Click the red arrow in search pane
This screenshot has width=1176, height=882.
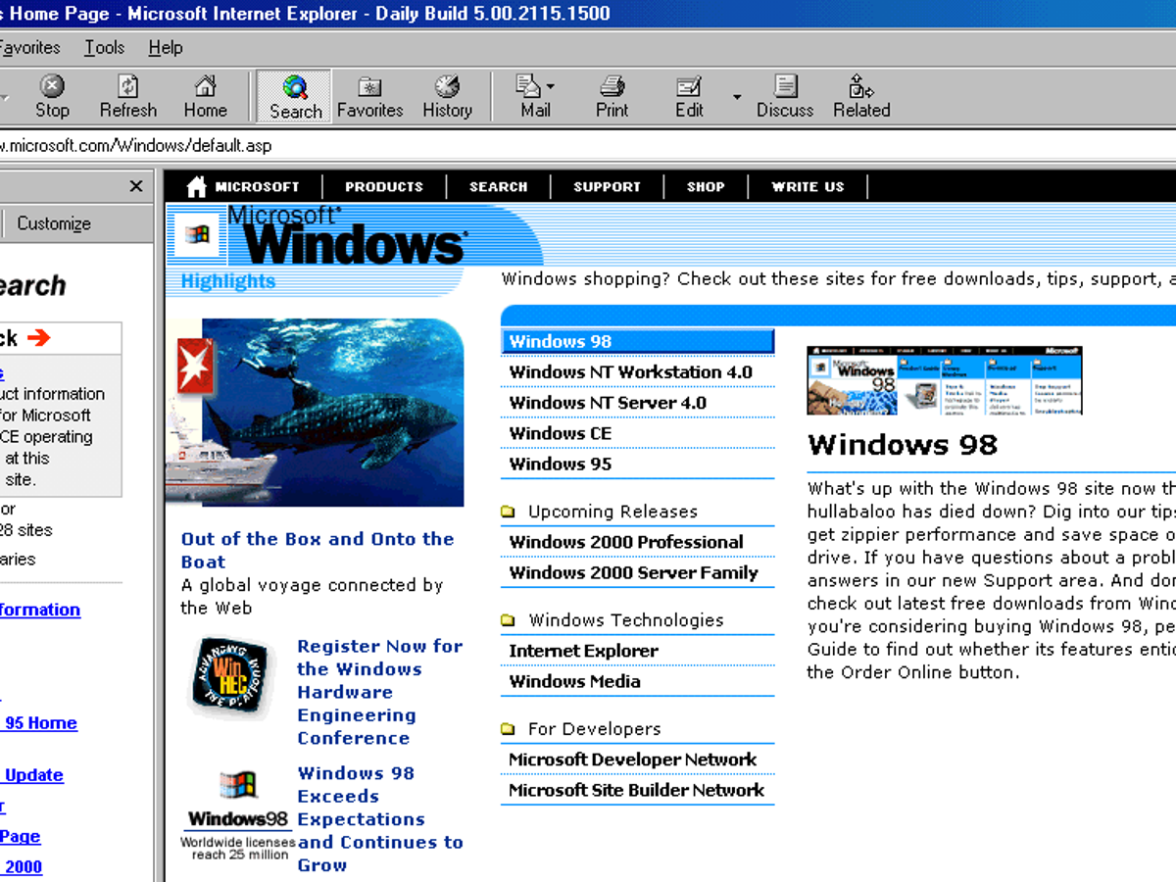click(38, 338)
